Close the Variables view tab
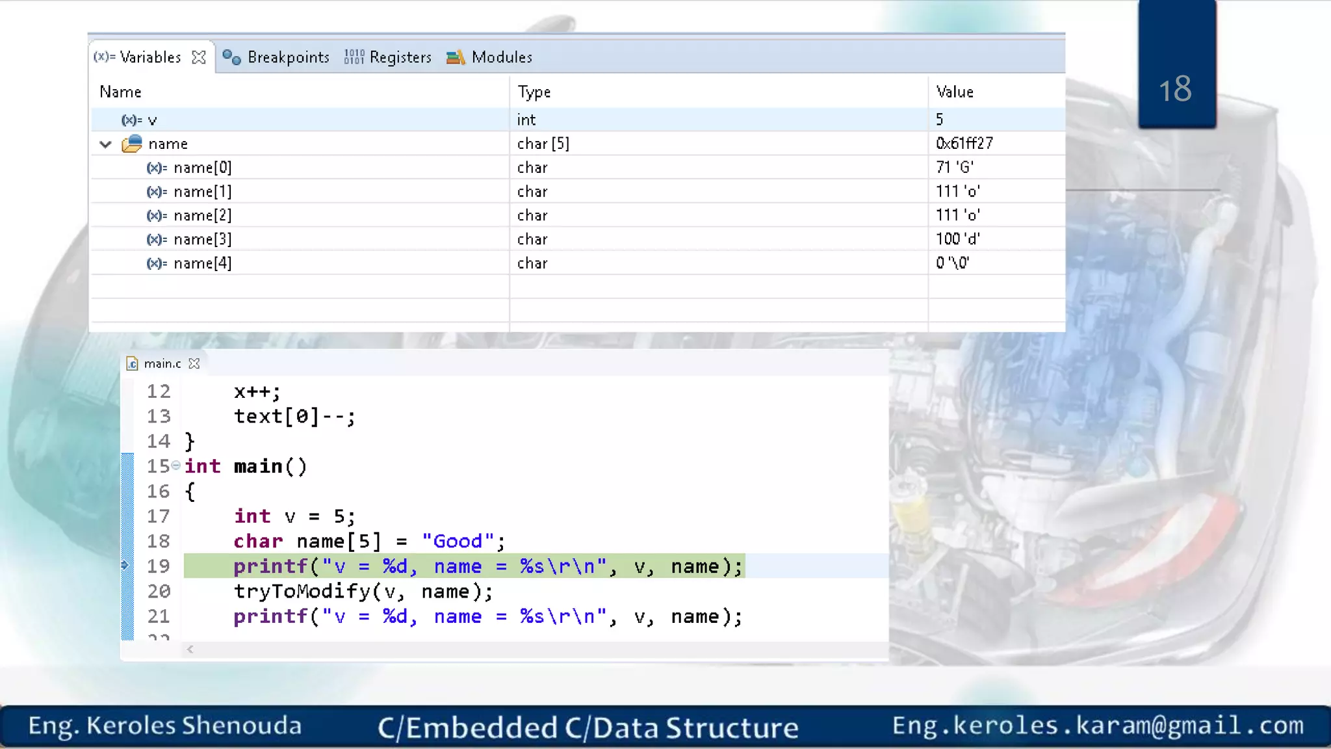This screenshot has height=749, width=1331. click(199, 57)
